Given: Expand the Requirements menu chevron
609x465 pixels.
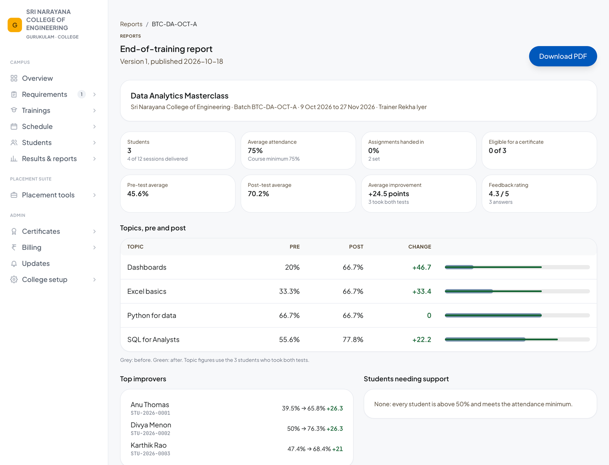Looking at the screenshot, I should point(94,94).
